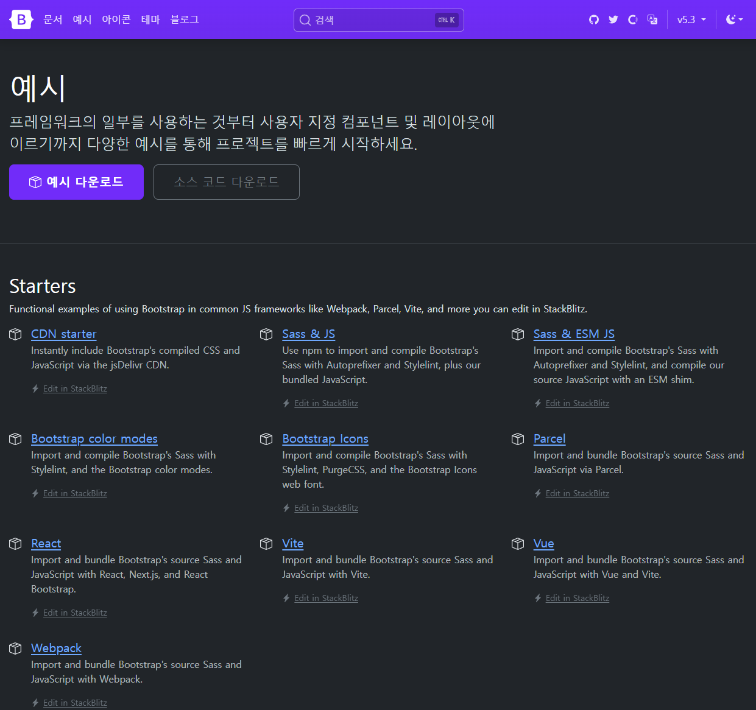Viewport: 756px width, 710px height.
Task: Click the box icon beside Sass & ESM JS
Action: 518,334
